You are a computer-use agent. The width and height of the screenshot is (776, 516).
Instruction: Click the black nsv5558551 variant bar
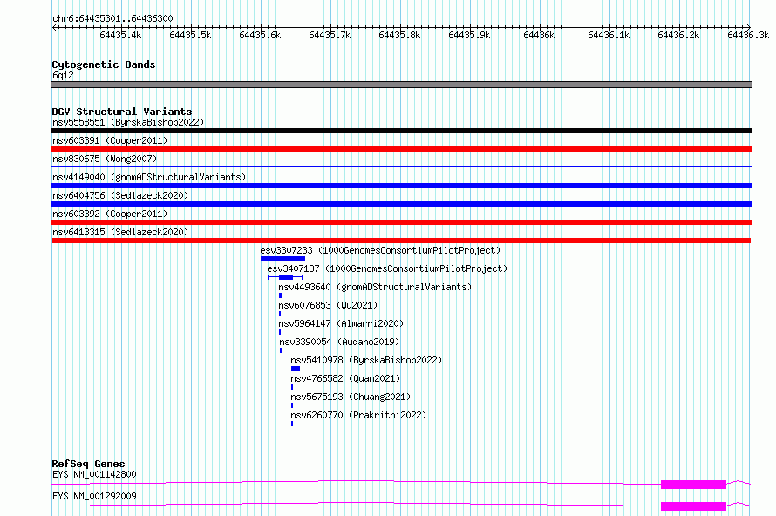401,131
